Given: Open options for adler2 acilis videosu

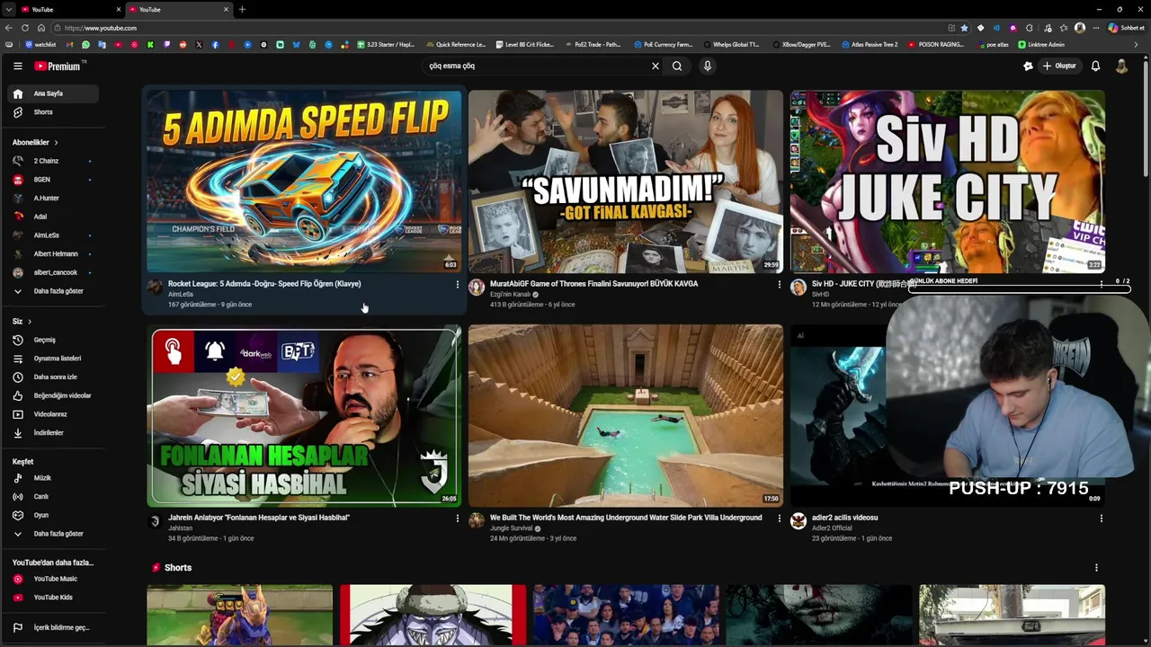Looking at the screenshot, I should tap(1101, 518).
